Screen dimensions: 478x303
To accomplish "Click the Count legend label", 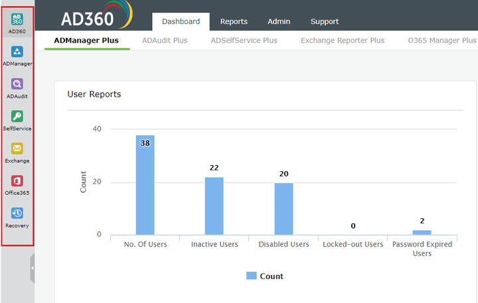I will (272, 276).
